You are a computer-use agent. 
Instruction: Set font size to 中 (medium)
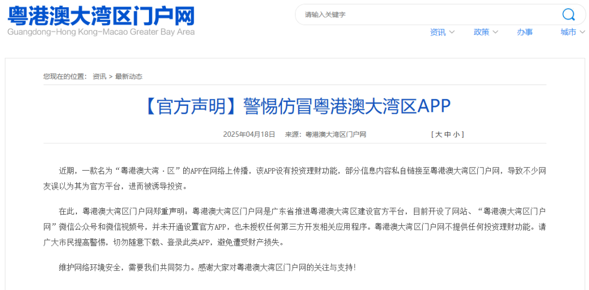point(447,135)
